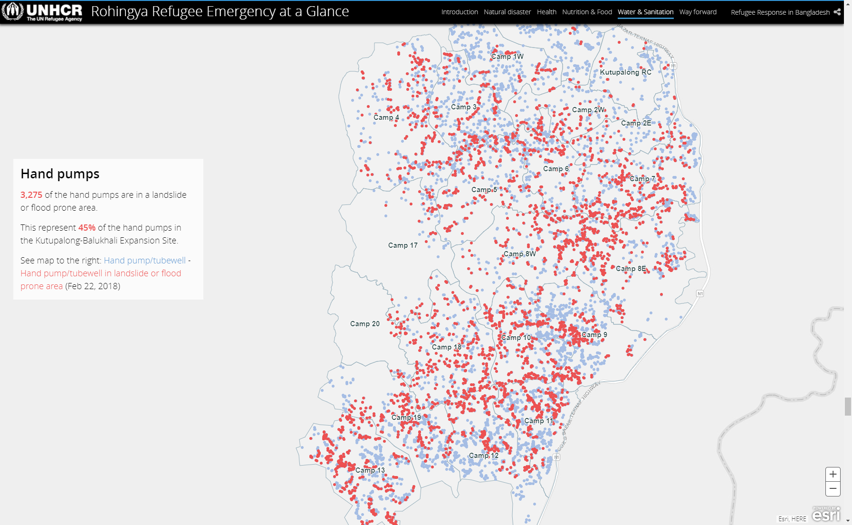Click the Esri, HERE attribution text

(x=793, y=519)
